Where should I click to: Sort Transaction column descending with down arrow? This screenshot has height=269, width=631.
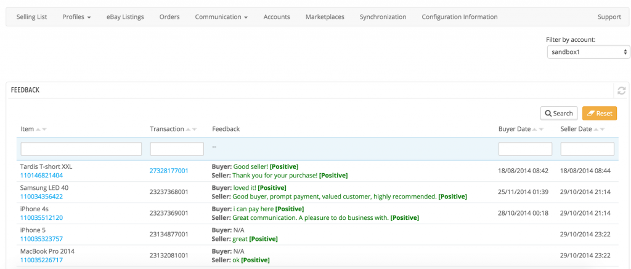pos(194,129)
